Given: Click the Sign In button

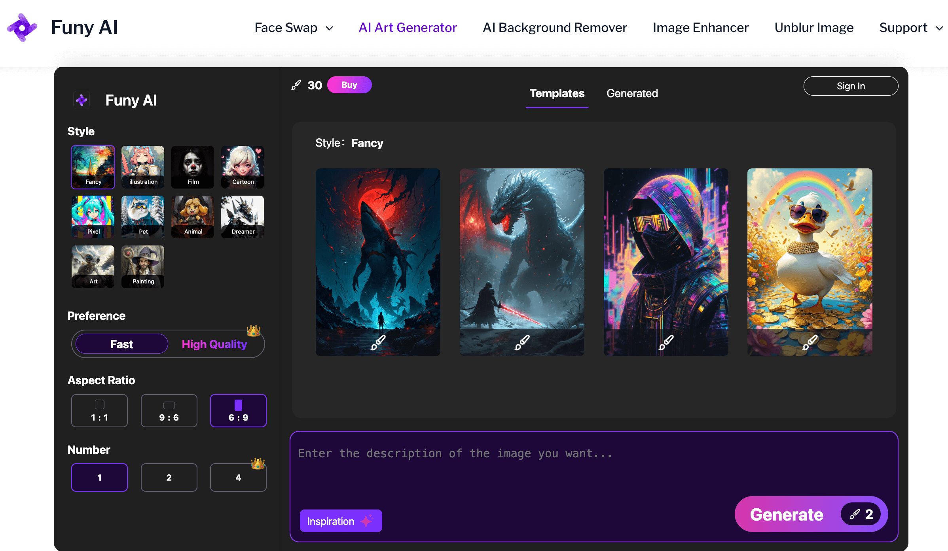Looking at the screenshot, I should coord(851,86).
